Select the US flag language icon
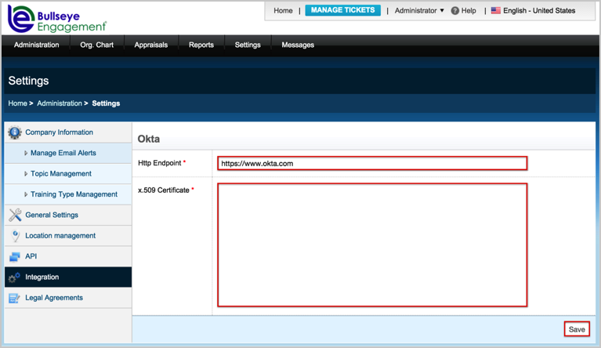This screenshot has height=348, width=601. pyautogui.click(x=495, y=11)
